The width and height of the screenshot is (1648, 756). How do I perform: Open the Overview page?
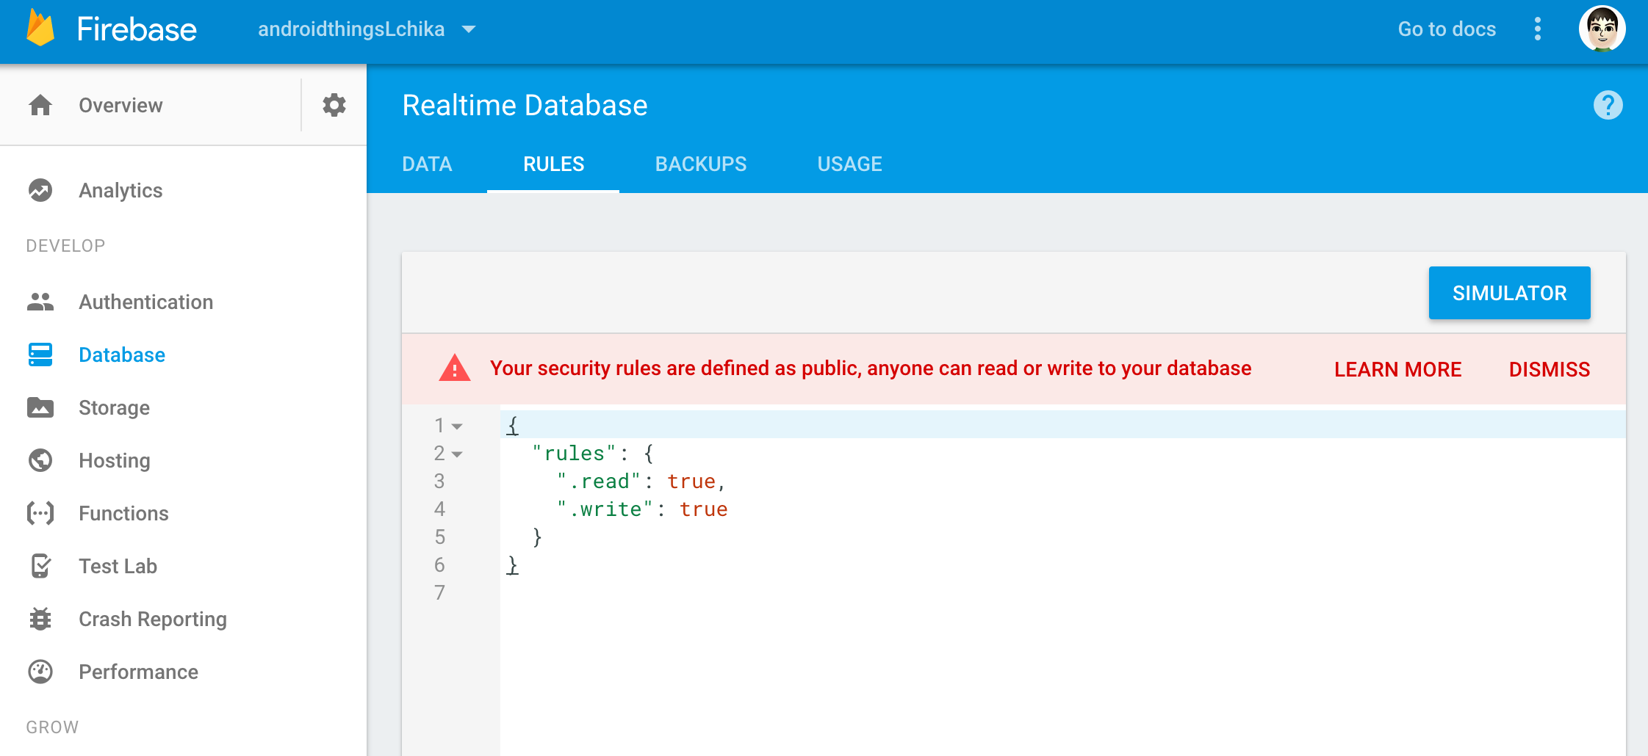point(120,105)
